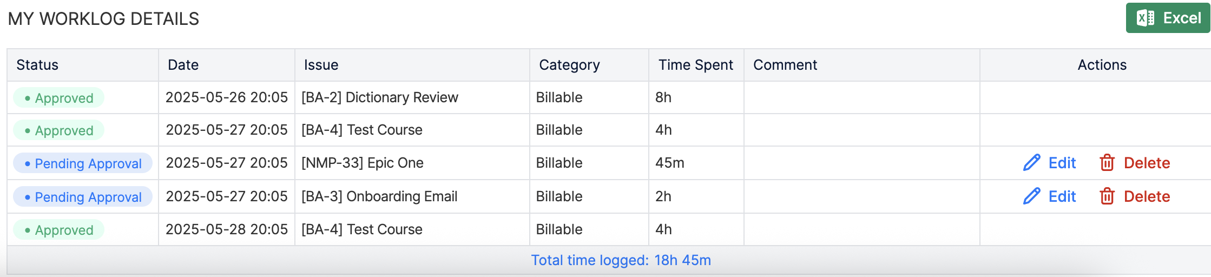The image size is (1211, 277).
Task: Click the trash icon for BA-3 Onboarding Email
Action: point(1107,196)
